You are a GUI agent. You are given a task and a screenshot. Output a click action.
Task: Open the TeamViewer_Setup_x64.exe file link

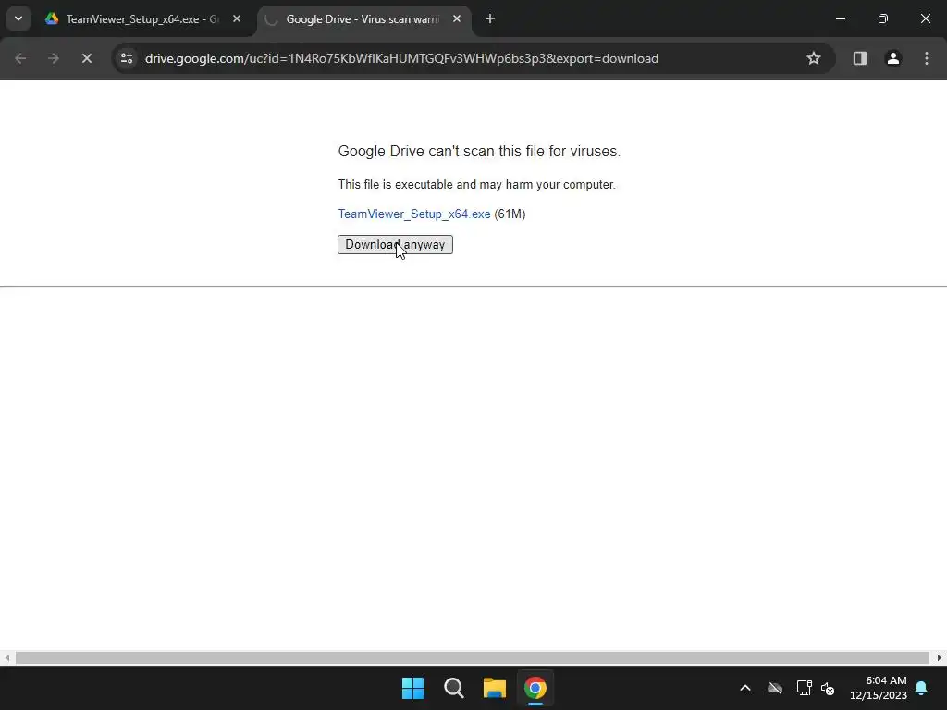[414, 214]
